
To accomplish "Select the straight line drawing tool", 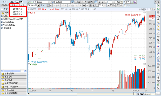I will [158, 33].
